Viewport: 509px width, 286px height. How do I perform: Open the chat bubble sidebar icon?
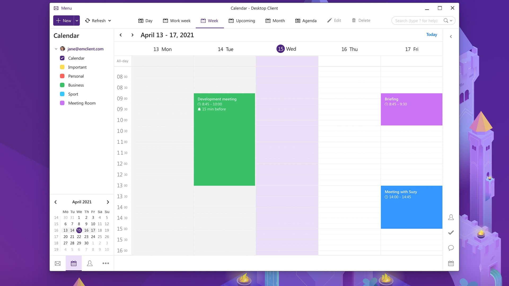(451, 248)
